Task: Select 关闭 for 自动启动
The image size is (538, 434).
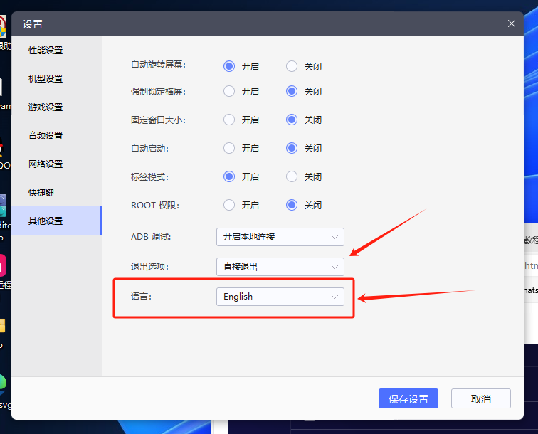Action: click(292, 148)
